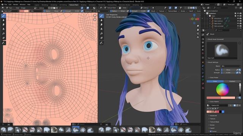Open the Blend mode dropdown in Brush Settings
Screen dimensions: 243x136
(x=231, y=66)
